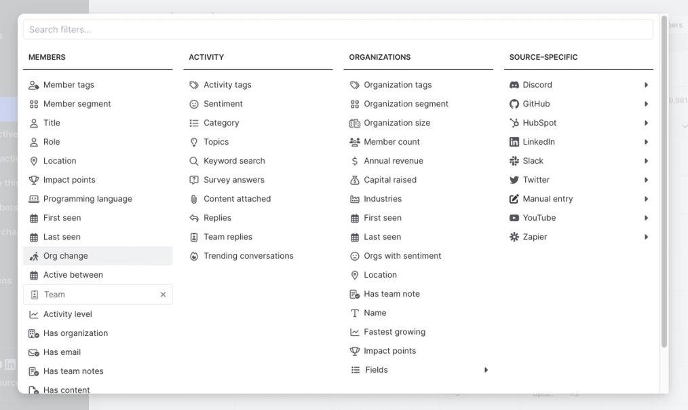
Task: Expand Discord filter sub-options via its chevron
Action: click(645, 84)
